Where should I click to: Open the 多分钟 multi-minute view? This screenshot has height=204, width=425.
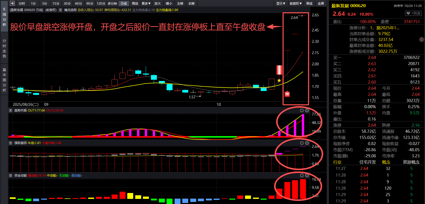tap(112, 3)
